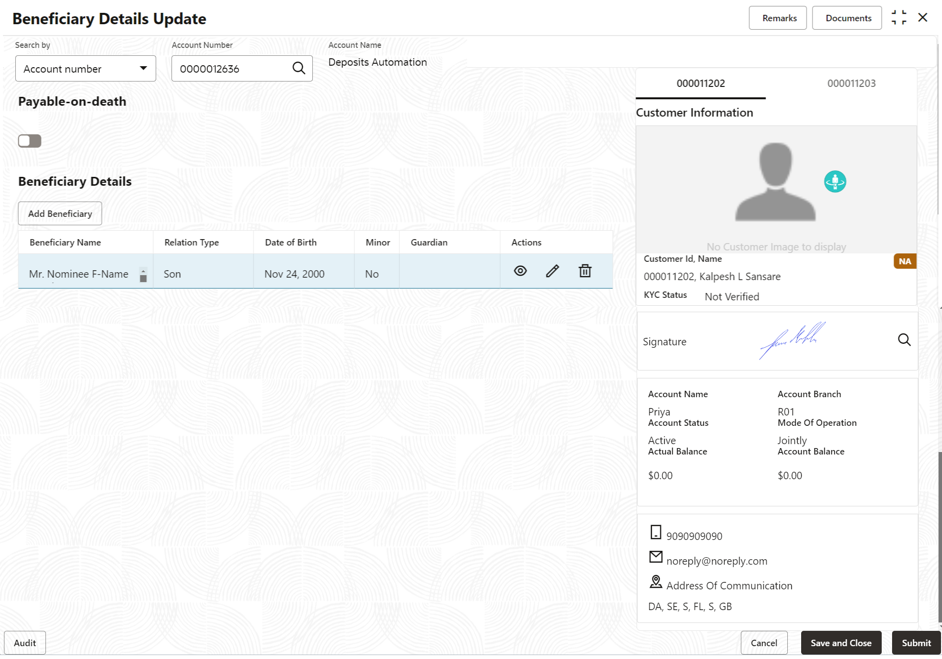The image size is (942, 659).
Task: Click the small scrollbar in beneficiary name cell
Action: [143, 275]
